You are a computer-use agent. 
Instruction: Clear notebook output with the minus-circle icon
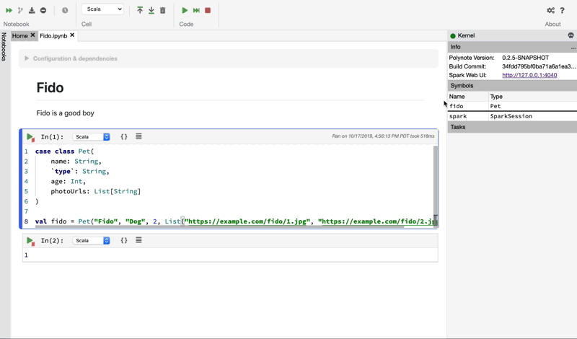[x=43, y=10]
